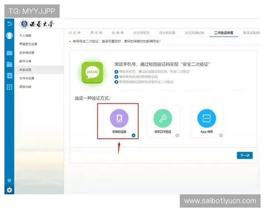
Task: Open the user avatar profile icon
Action: tap(9, 36)
